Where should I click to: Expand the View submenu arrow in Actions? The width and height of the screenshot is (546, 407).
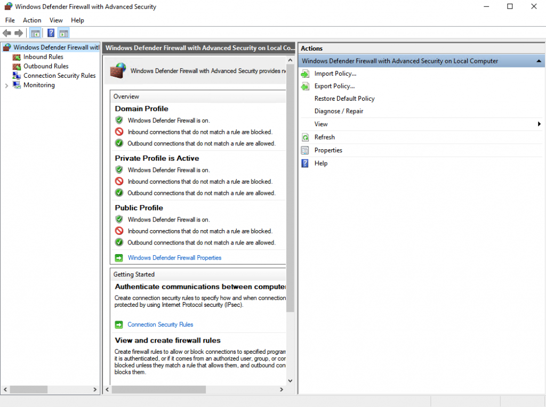click(x=539, y=124)
